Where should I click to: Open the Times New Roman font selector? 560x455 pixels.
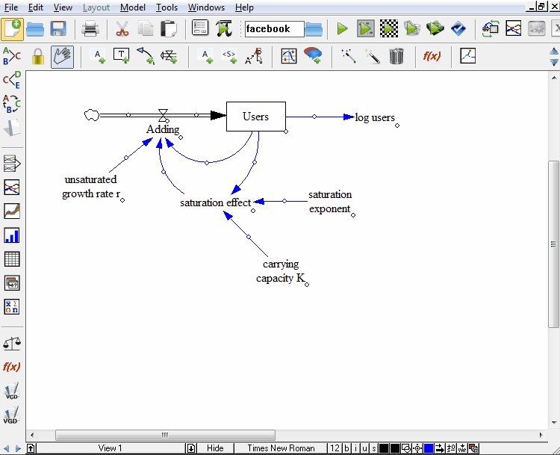281,448
